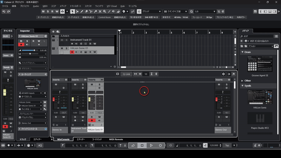The width and height of the screenshot is (281, 158).
Task: Adjust horizontal zoom slider in project window
Action: point(227,67)
